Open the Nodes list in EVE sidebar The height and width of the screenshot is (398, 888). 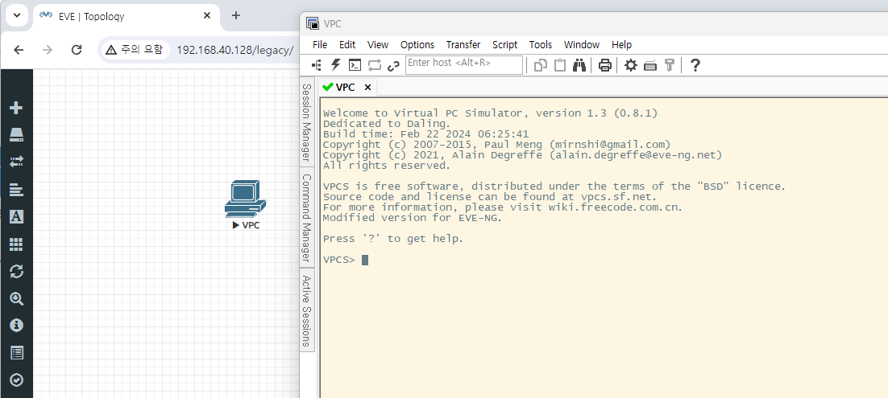point(16,134)
